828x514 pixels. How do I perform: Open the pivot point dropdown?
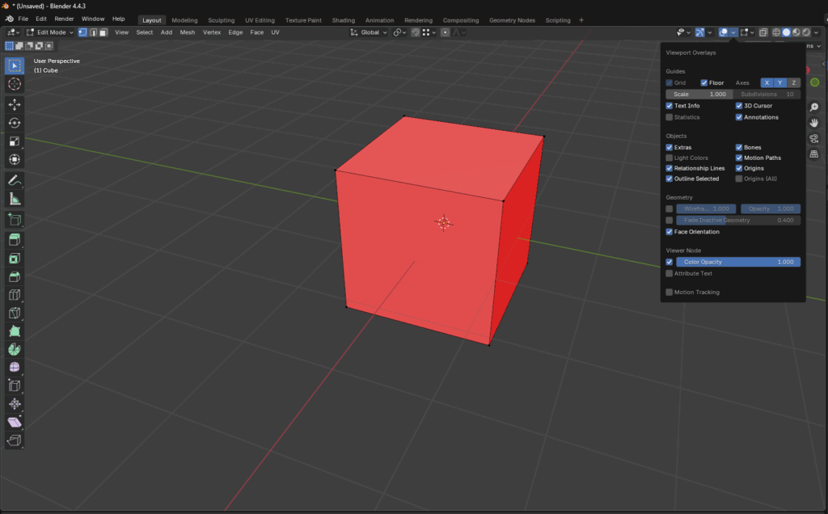pos(399,32)
